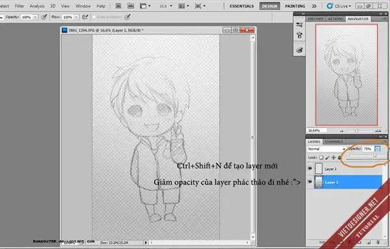Click the status bar Doc info arrow
This screenshot has width=390, height=249.
(146, 242)
